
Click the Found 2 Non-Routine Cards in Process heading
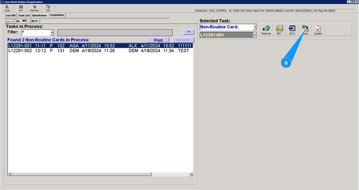(x=48, y=40)
